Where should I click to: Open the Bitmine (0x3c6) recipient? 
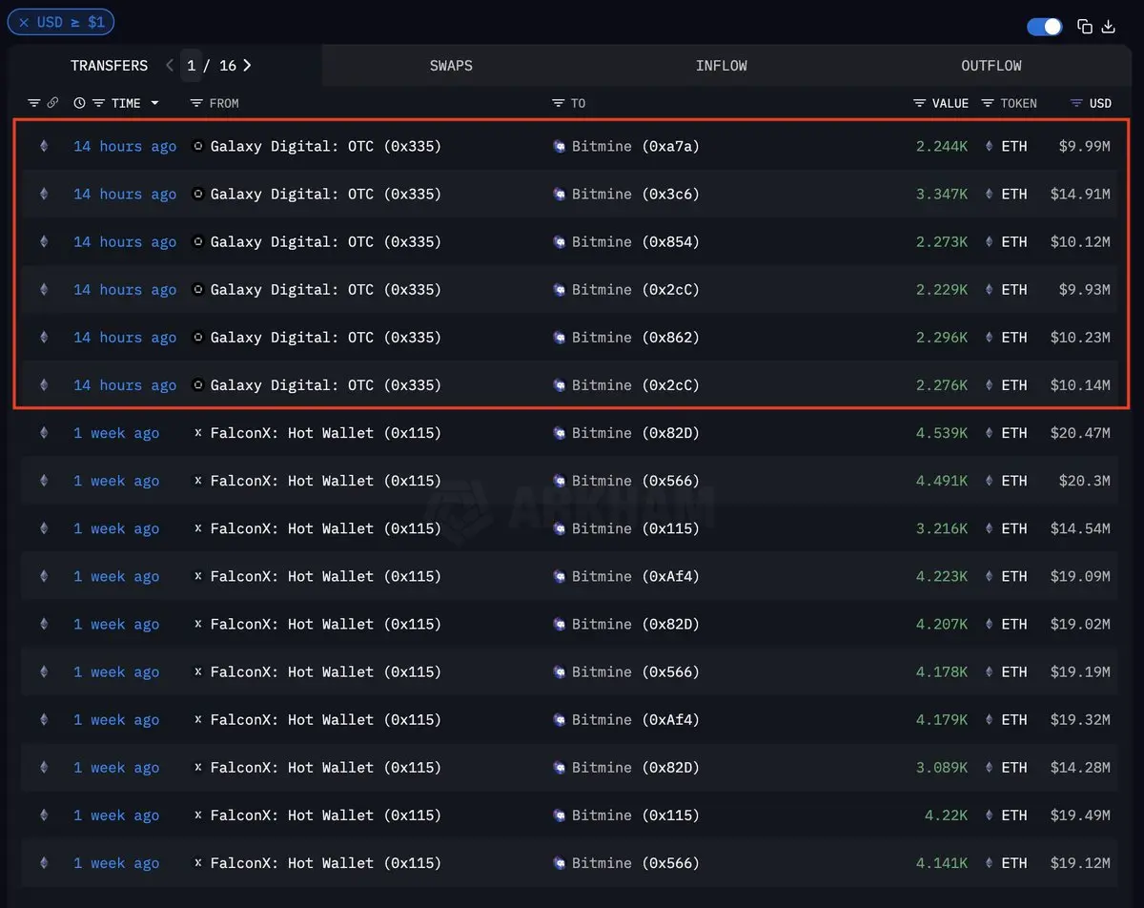636,194
